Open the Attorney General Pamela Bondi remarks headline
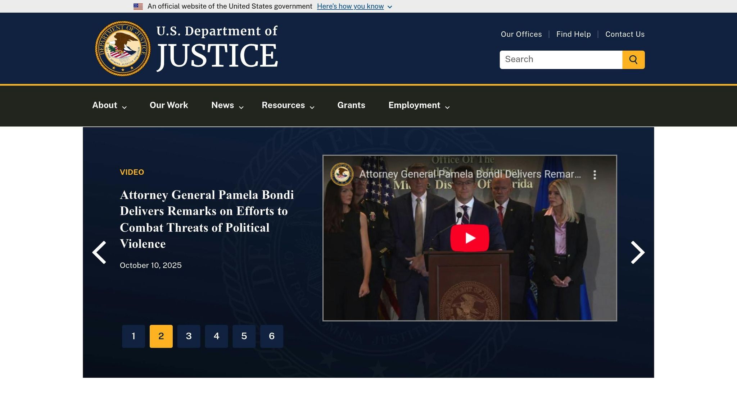This screenshot has width=737, height=414. click(207, 219)
